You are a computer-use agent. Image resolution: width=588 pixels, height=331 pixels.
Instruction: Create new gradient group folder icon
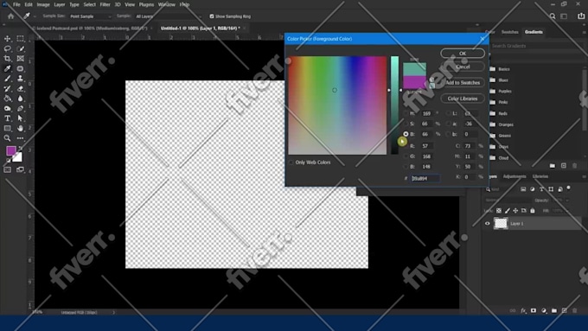553,165
